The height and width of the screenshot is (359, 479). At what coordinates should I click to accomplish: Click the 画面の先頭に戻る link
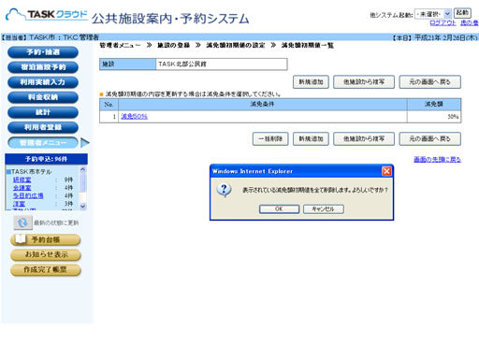437,160
